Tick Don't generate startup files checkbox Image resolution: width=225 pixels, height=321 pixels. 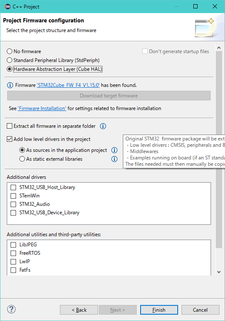(x=145, y=51)
